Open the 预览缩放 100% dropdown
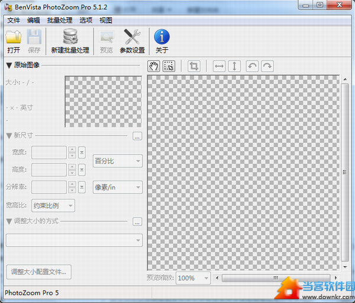 point(193,278)
